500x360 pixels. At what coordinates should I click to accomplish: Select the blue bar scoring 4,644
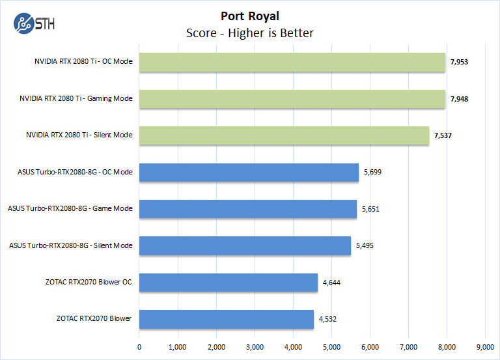click(229, 283)
